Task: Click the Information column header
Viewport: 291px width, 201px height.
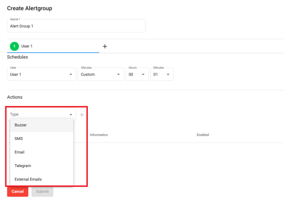Action: (x=99, y=135)
